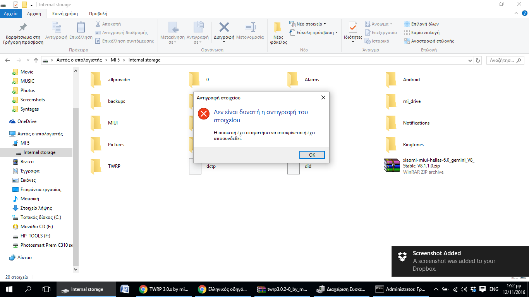Click the Properties (Ιδιότητες) checkmark icon
The image size is (529, 297).
pos(352,27)
